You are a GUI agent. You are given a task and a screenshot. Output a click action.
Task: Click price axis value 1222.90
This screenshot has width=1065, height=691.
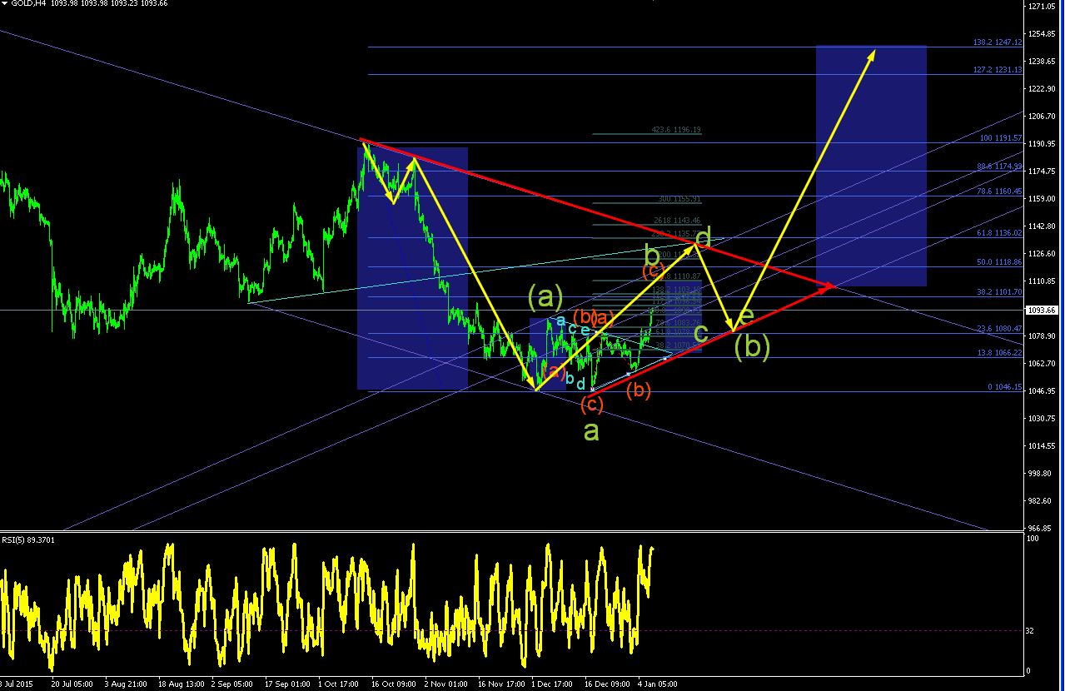pos(1041,89)
